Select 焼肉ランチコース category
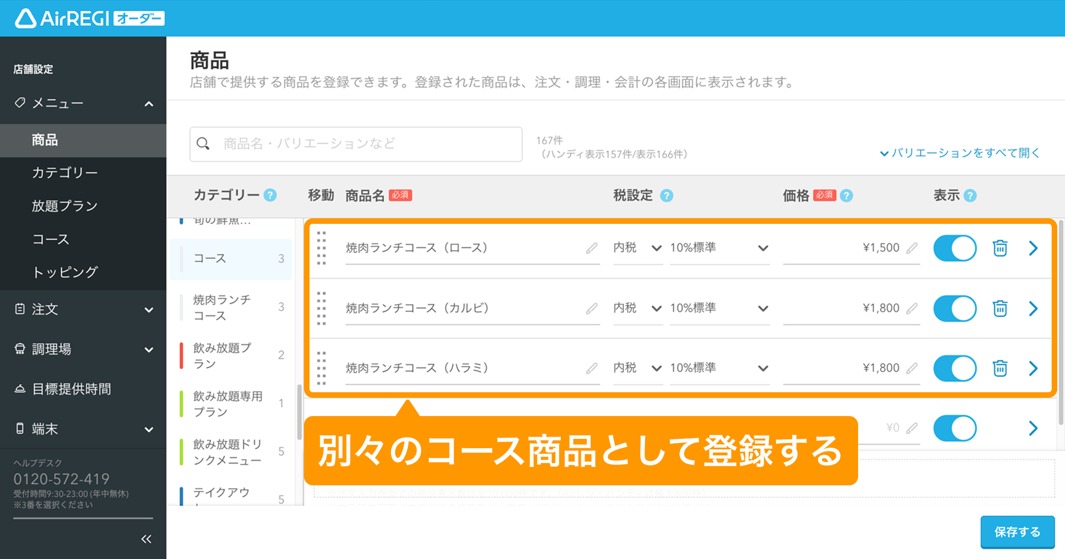The height and width of the screenshot is (559, 1065). point(231,307)
